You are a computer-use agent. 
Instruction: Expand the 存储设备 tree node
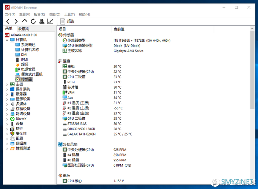(7, 109)
